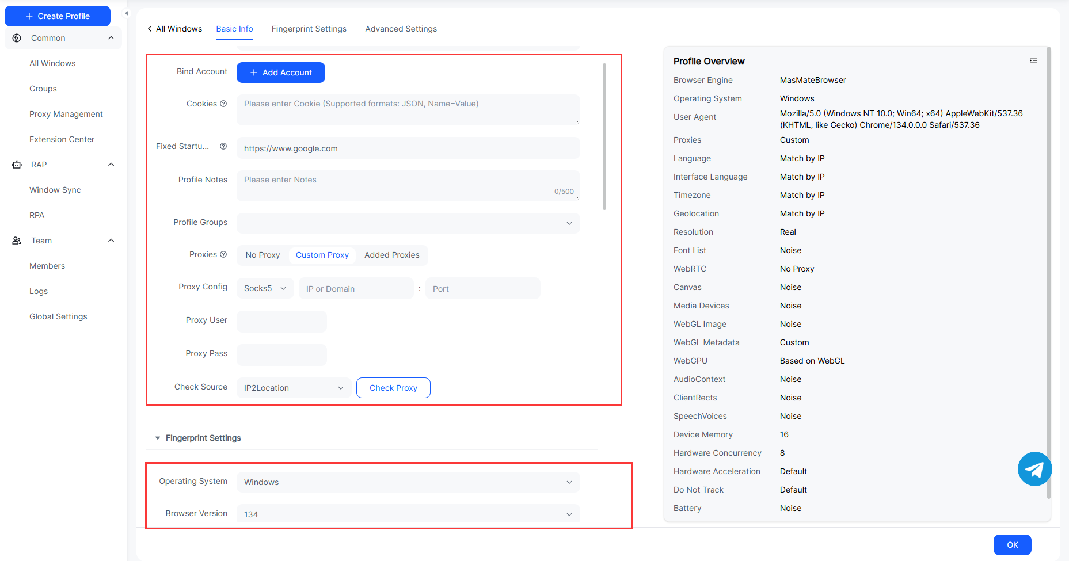The width and height of the screenshot is (1069, 561).
Task: Open the IP2Location check source dropdown
Action: click(294, 388)
